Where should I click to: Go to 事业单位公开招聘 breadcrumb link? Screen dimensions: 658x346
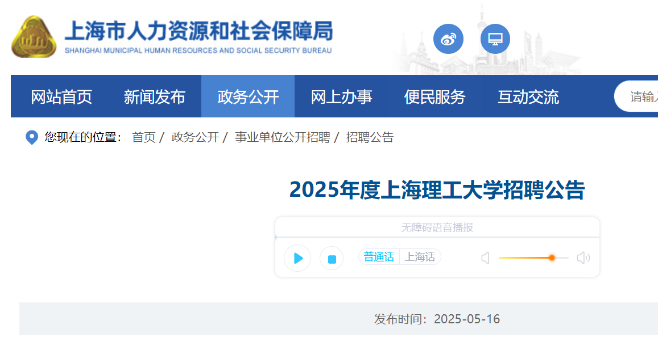click(283, 137)
